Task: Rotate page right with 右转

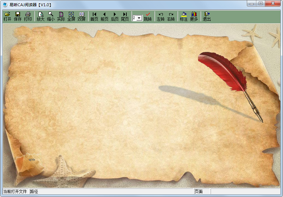Action: tap(171, 16)
